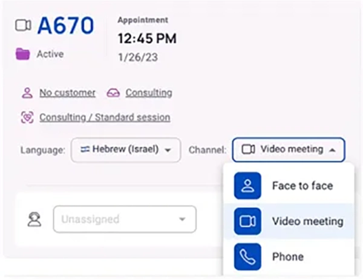Click the blue Phone handset icon
The image size is (363, 279).
click(247, 257)
